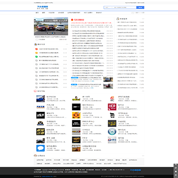Click the blue search button
The width and height of the screenshot is (178, 178).
140,7
